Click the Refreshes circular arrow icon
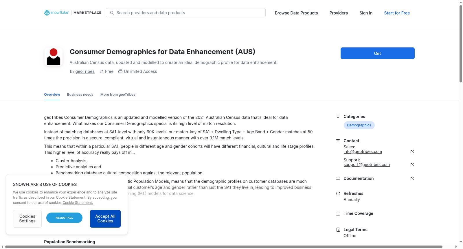 (338, 193)
